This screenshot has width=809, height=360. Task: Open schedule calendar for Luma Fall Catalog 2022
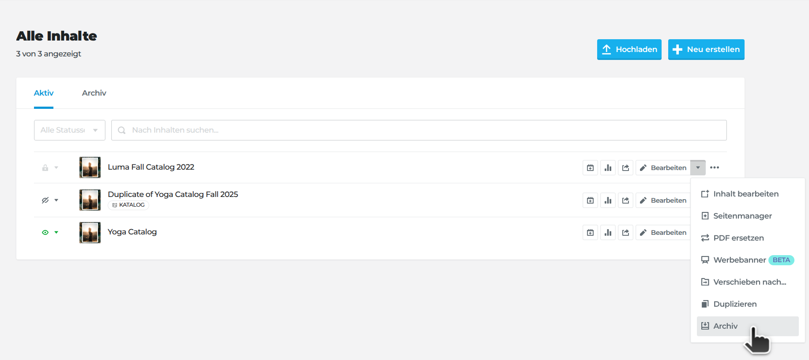[590, 168]
